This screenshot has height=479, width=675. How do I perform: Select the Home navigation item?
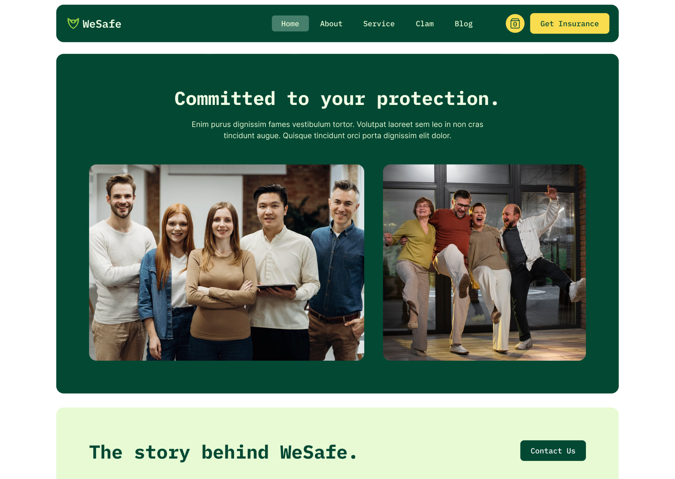290,23
